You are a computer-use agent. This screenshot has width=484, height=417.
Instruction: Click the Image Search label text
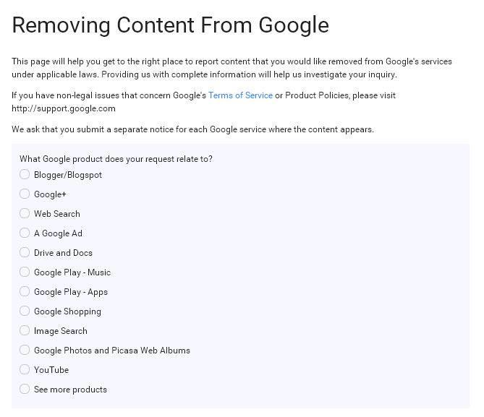[61, 331]
